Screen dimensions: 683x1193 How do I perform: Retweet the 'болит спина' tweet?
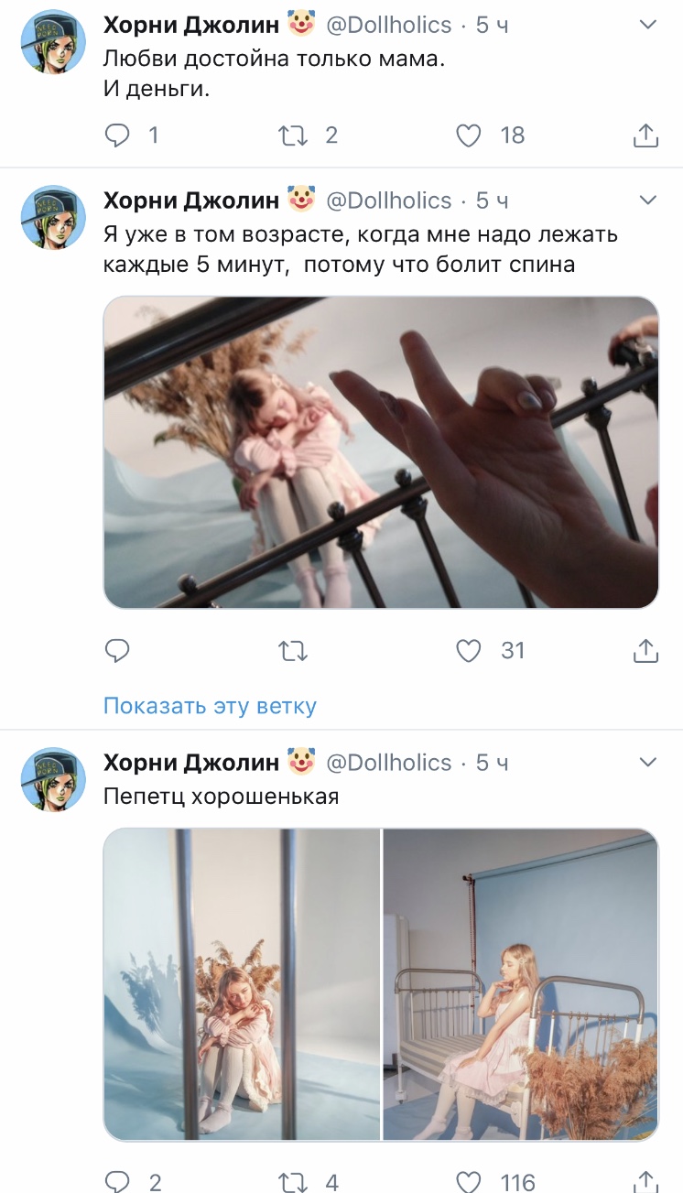(x=293, y=651)
